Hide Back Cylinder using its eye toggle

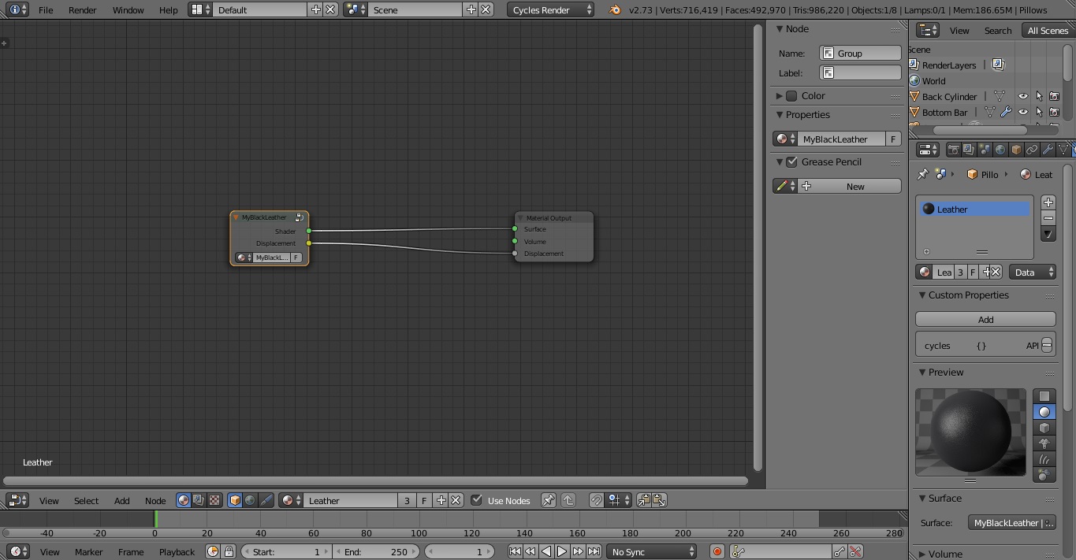pos(1022,96)
